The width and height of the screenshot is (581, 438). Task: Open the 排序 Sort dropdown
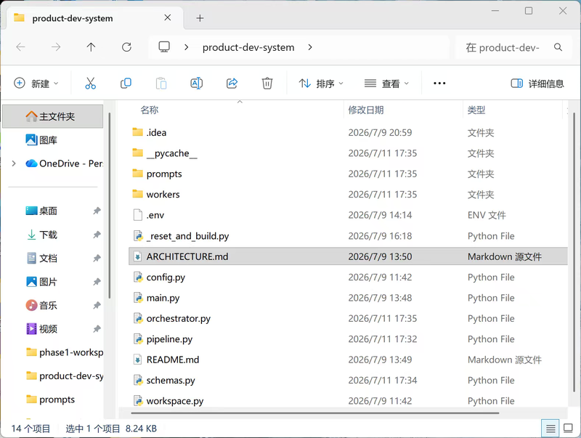[321, 84]
